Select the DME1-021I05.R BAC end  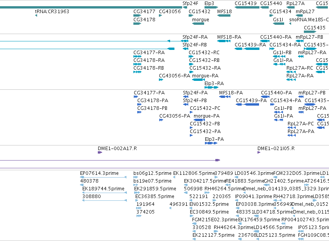tap(259, 152)
